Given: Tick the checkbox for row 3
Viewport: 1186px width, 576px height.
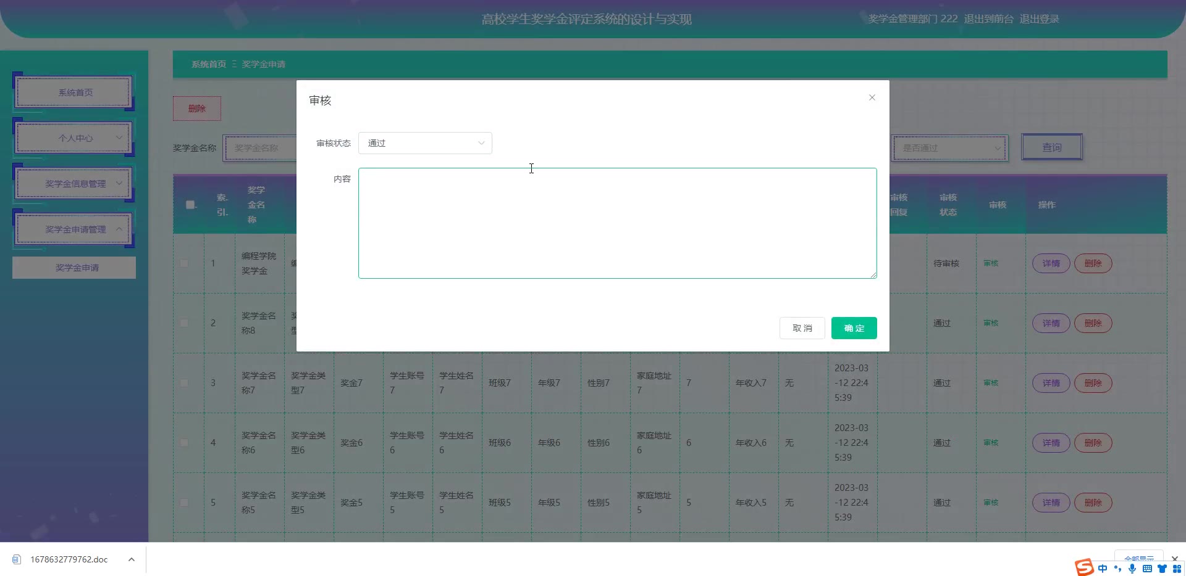Looking at the screenshot, I should 184,383.
